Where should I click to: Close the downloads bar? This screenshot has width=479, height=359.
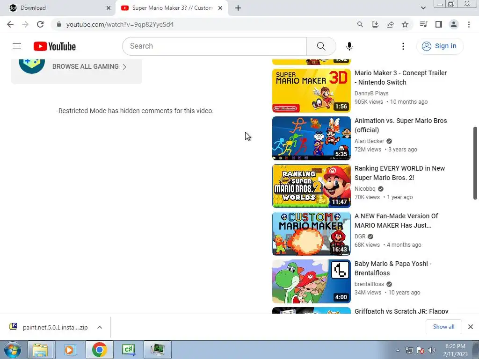pyautogui.click(x=471, y=327)
